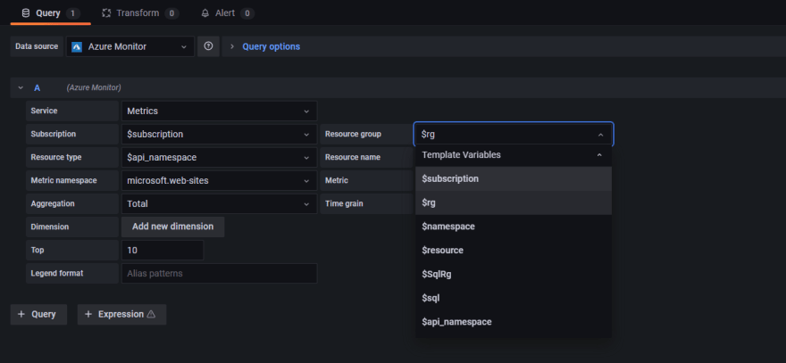
Task: Select $rg from the variable list
Action: click(514, 202)
